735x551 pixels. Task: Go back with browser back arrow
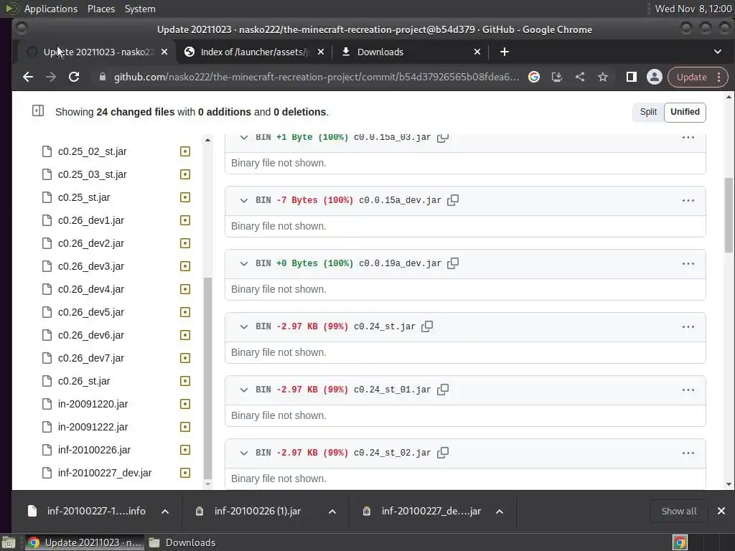tap(28, 77)
